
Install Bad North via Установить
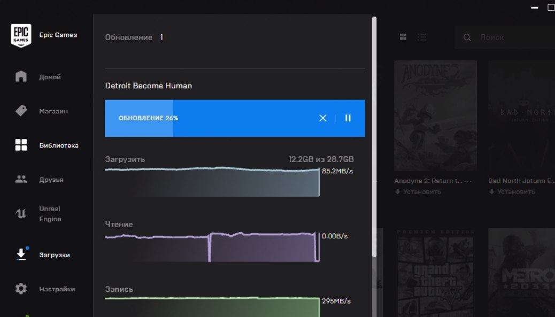[x=512, y=192]
